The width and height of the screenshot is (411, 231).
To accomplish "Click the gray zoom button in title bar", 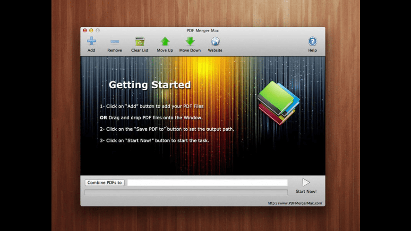I will click(x=97, y=31).
